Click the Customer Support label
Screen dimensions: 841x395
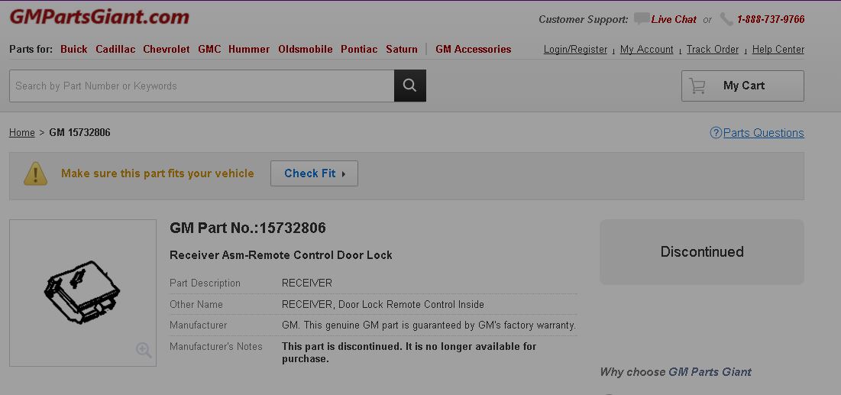click(x=583, y=19)
